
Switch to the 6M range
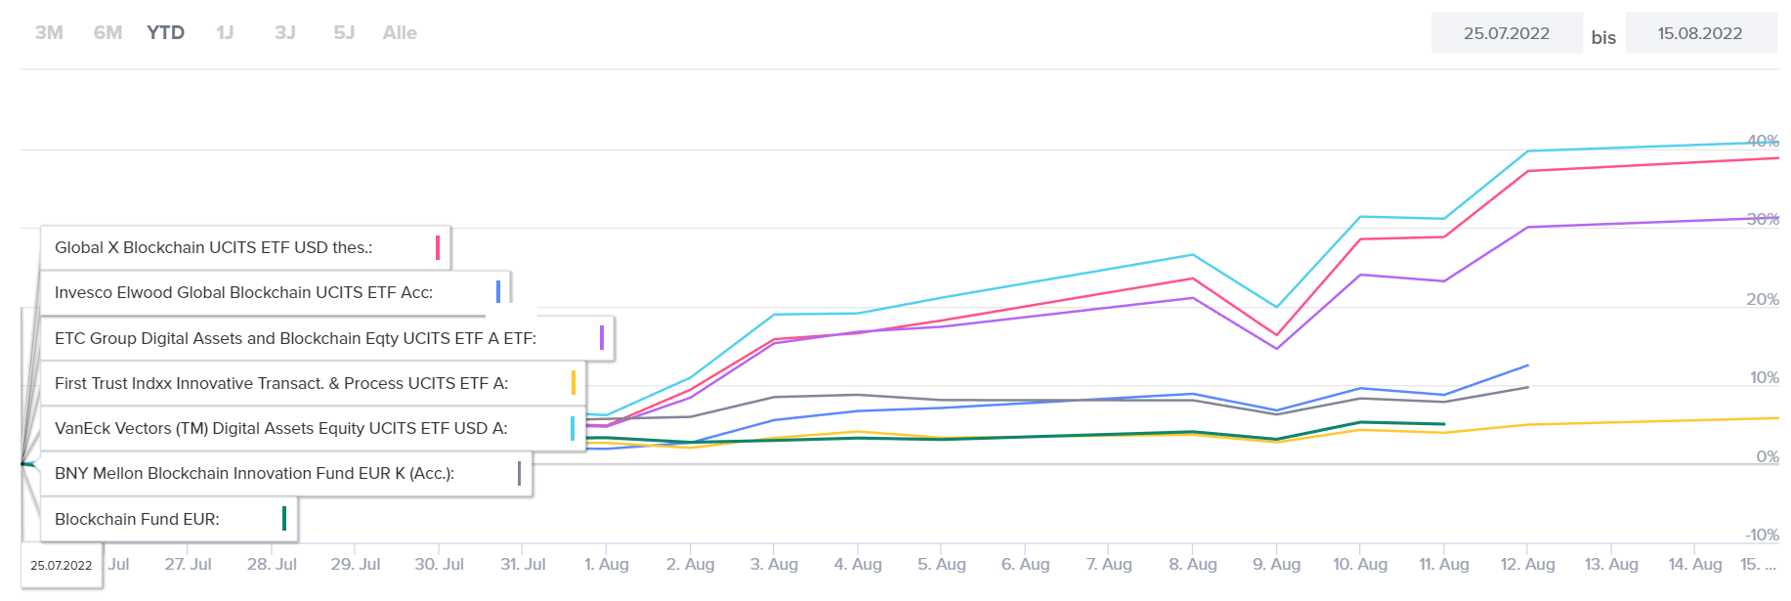pos(107,33)
